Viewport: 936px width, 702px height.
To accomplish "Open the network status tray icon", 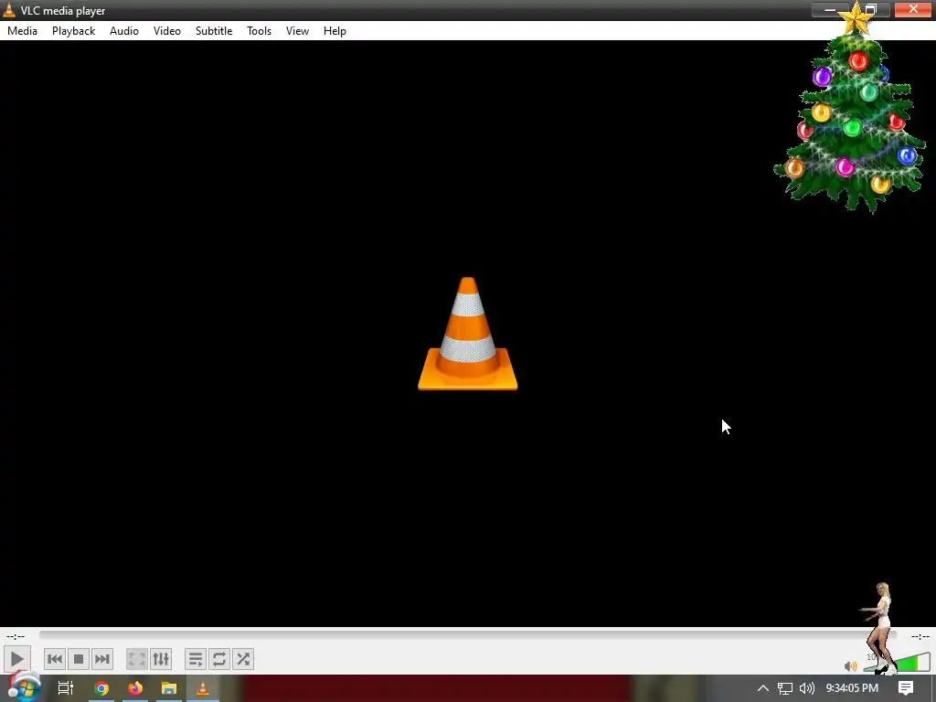I will pyautogui.click(x=785, y=688).
